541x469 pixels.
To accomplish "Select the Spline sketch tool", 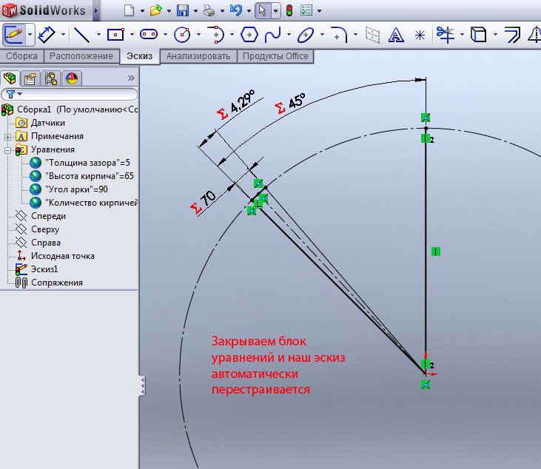I will pyautogui.click(x=273, y=34).
